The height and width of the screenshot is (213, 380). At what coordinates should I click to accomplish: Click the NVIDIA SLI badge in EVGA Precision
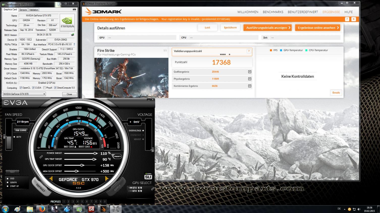(148, 176)
